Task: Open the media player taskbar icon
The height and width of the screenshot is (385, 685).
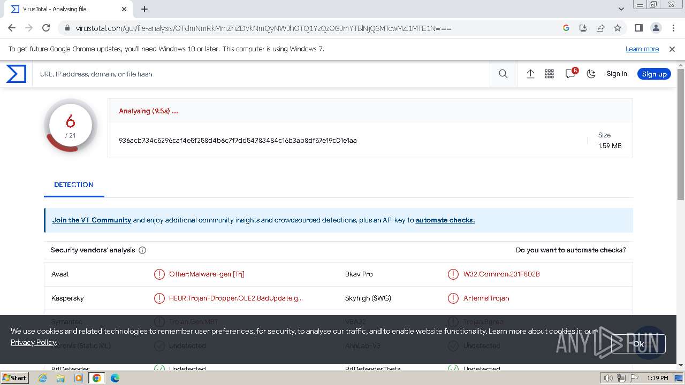Action: point(79,378)
